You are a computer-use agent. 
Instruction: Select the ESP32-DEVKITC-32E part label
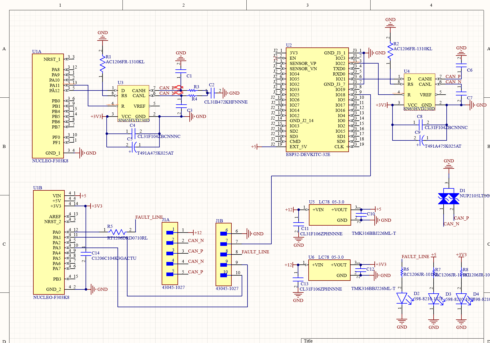point(308,155)
